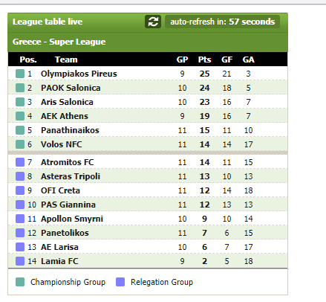326x302 pixels.
Task: Click the Team column header
Action: click(x=66, y=60)
